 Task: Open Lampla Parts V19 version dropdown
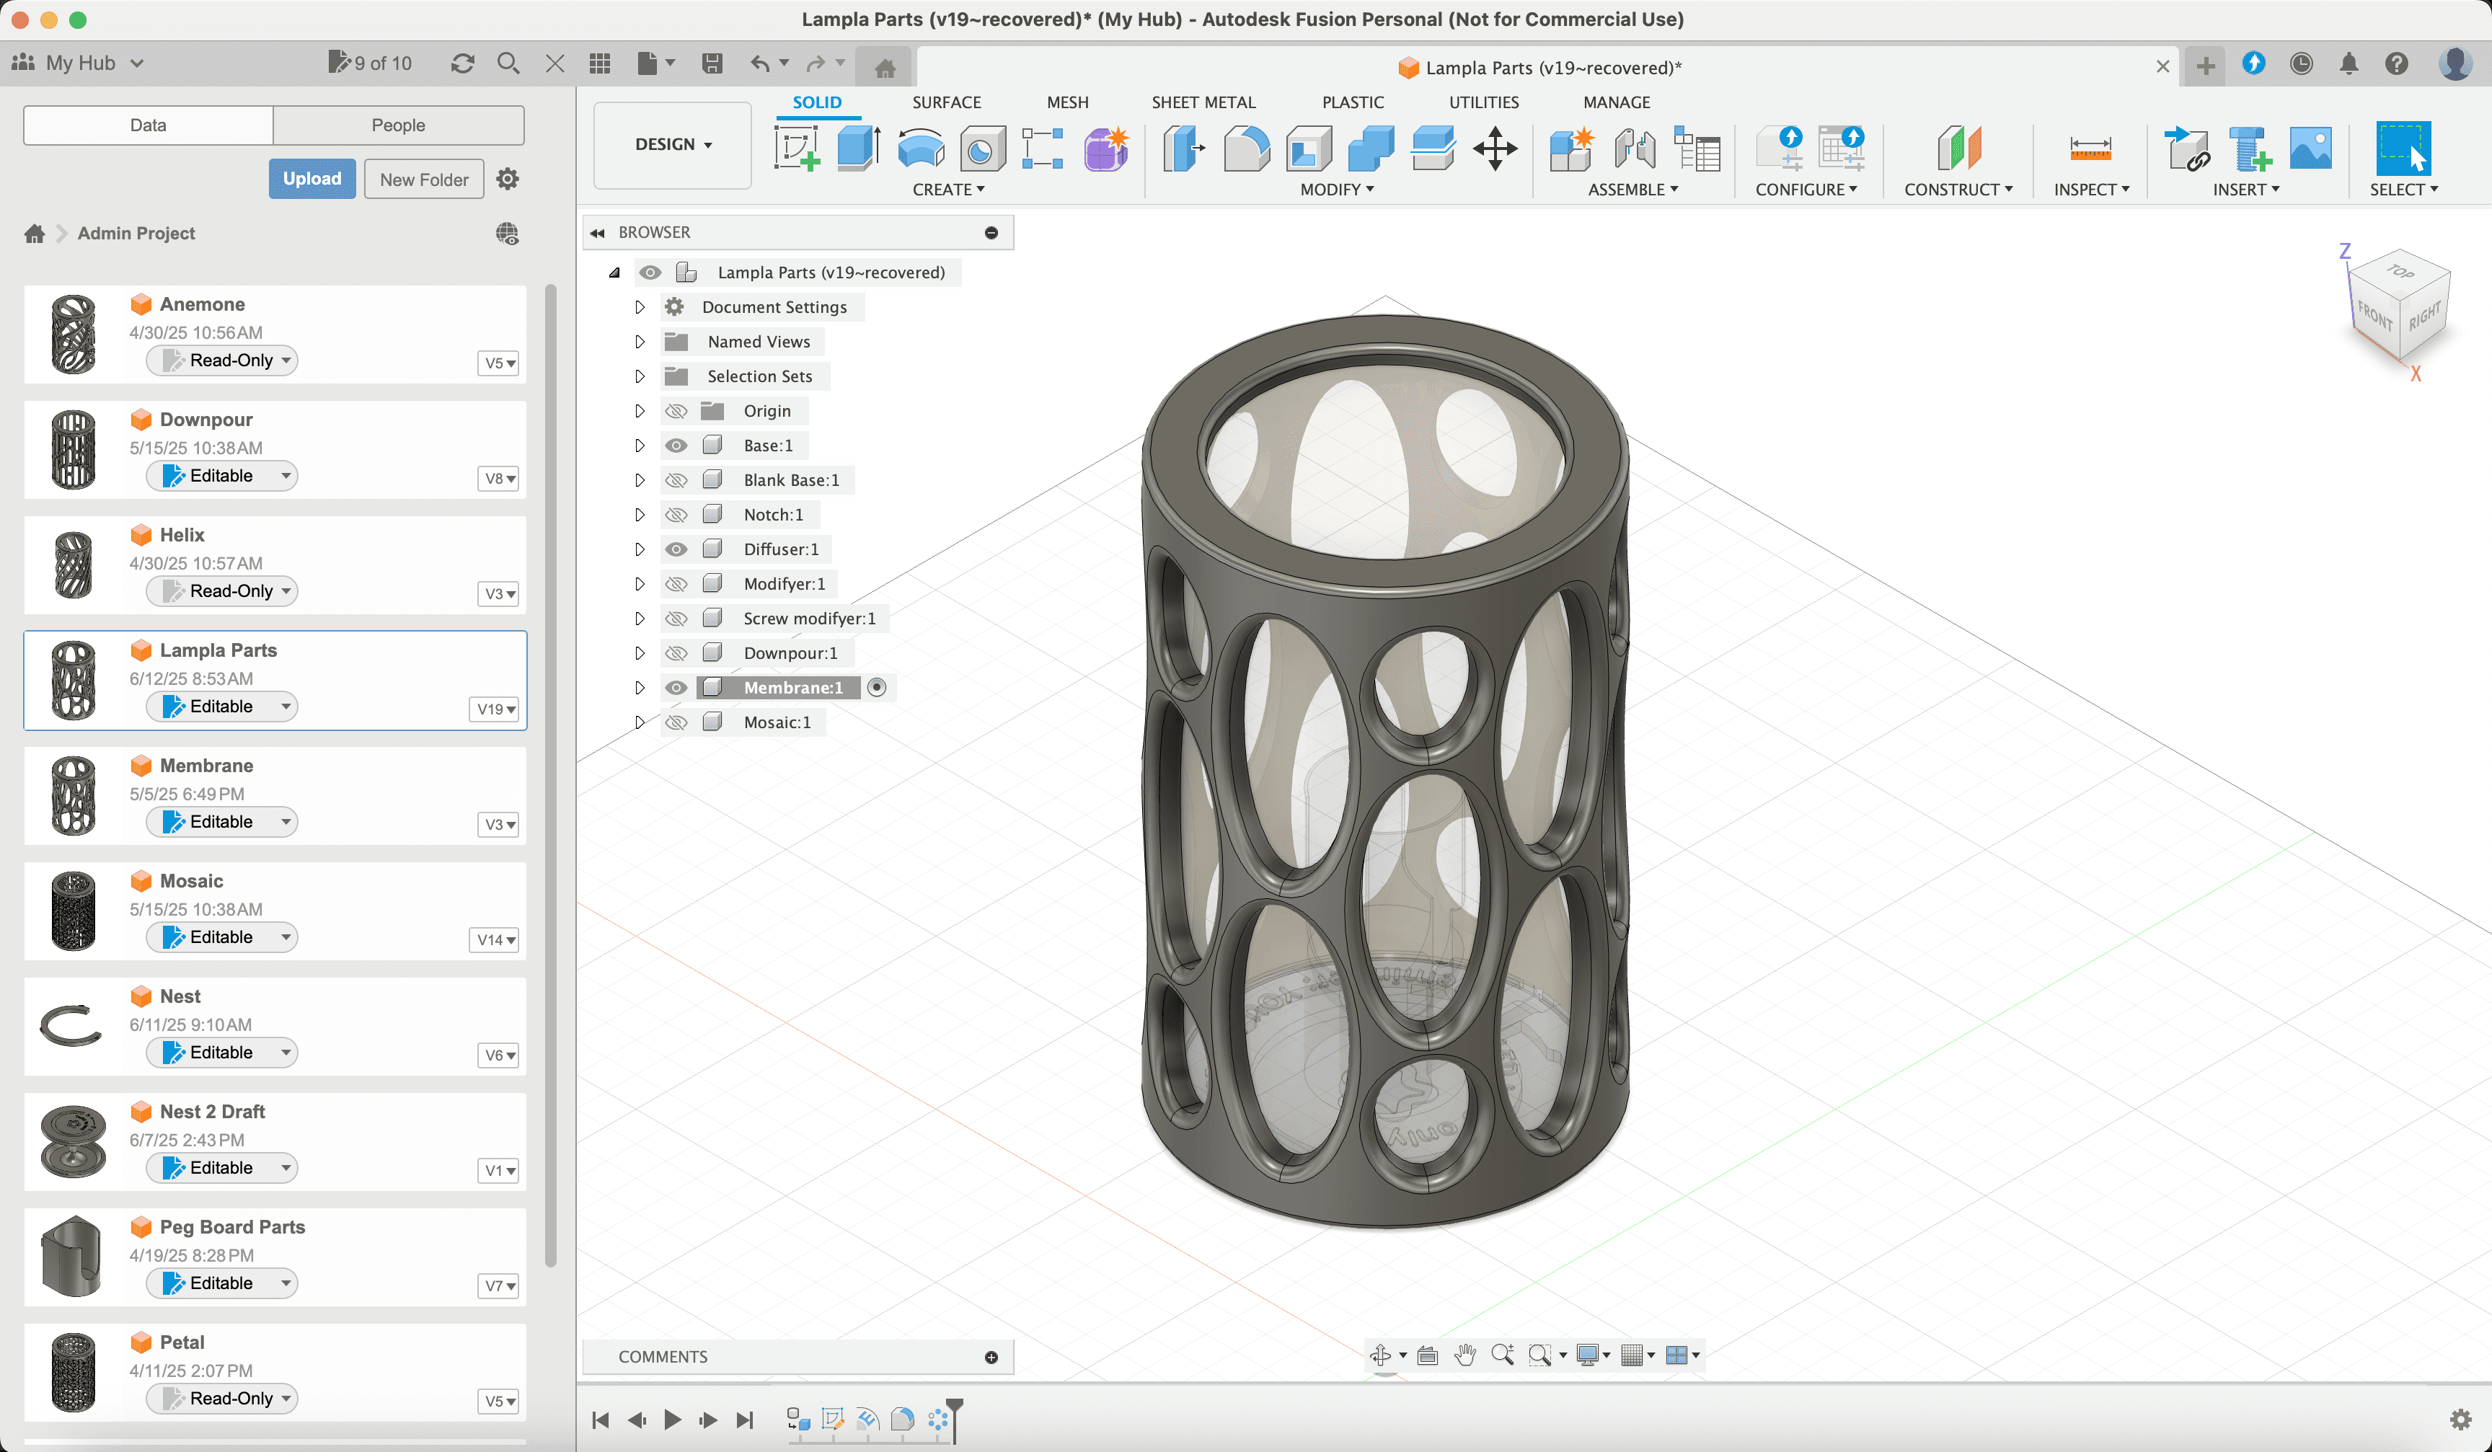coord(496,709)
